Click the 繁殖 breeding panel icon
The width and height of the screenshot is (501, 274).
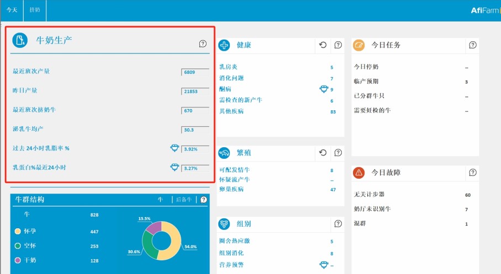(224, 153)
